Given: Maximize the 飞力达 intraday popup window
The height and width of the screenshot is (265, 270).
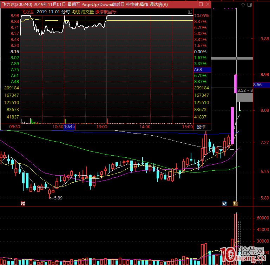Looking at the screenshot, I should (201, 4).
